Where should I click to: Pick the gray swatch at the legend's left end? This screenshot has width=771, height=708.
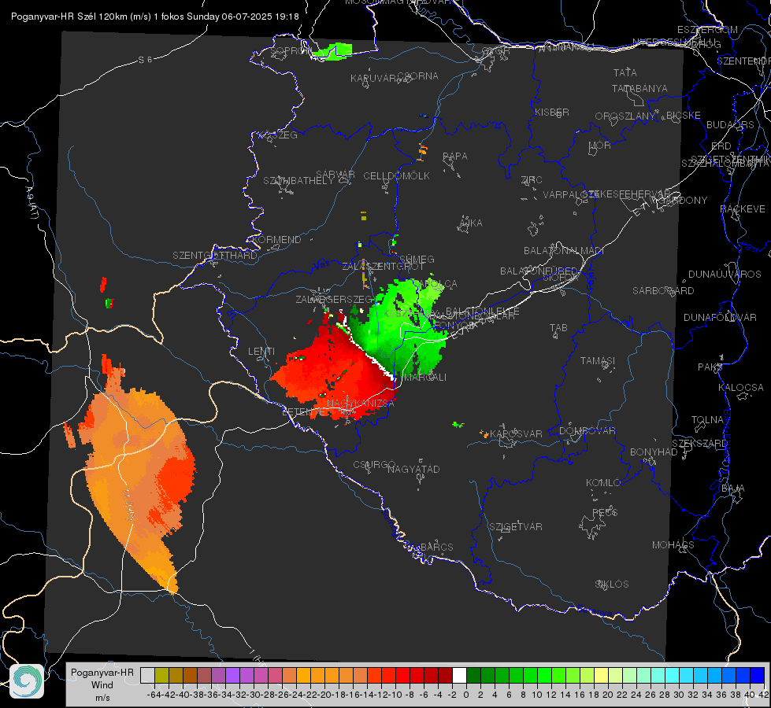[147, 675]
